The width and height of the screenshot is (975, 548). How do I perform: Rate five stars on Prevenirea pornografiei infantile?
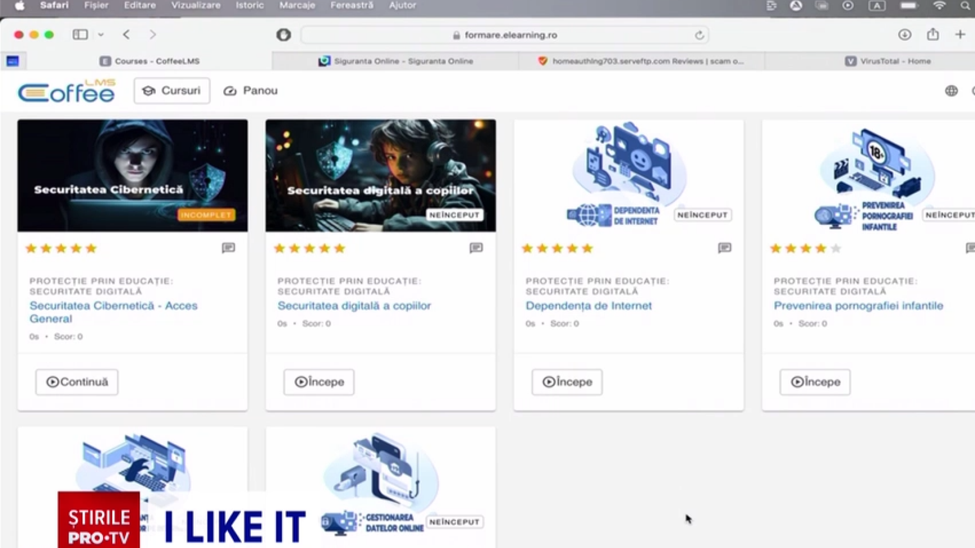(835, 248)
